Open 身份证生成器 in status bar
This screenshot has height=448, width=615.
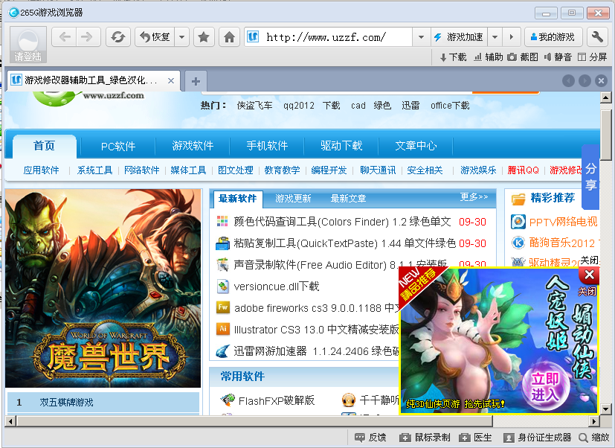537,438
